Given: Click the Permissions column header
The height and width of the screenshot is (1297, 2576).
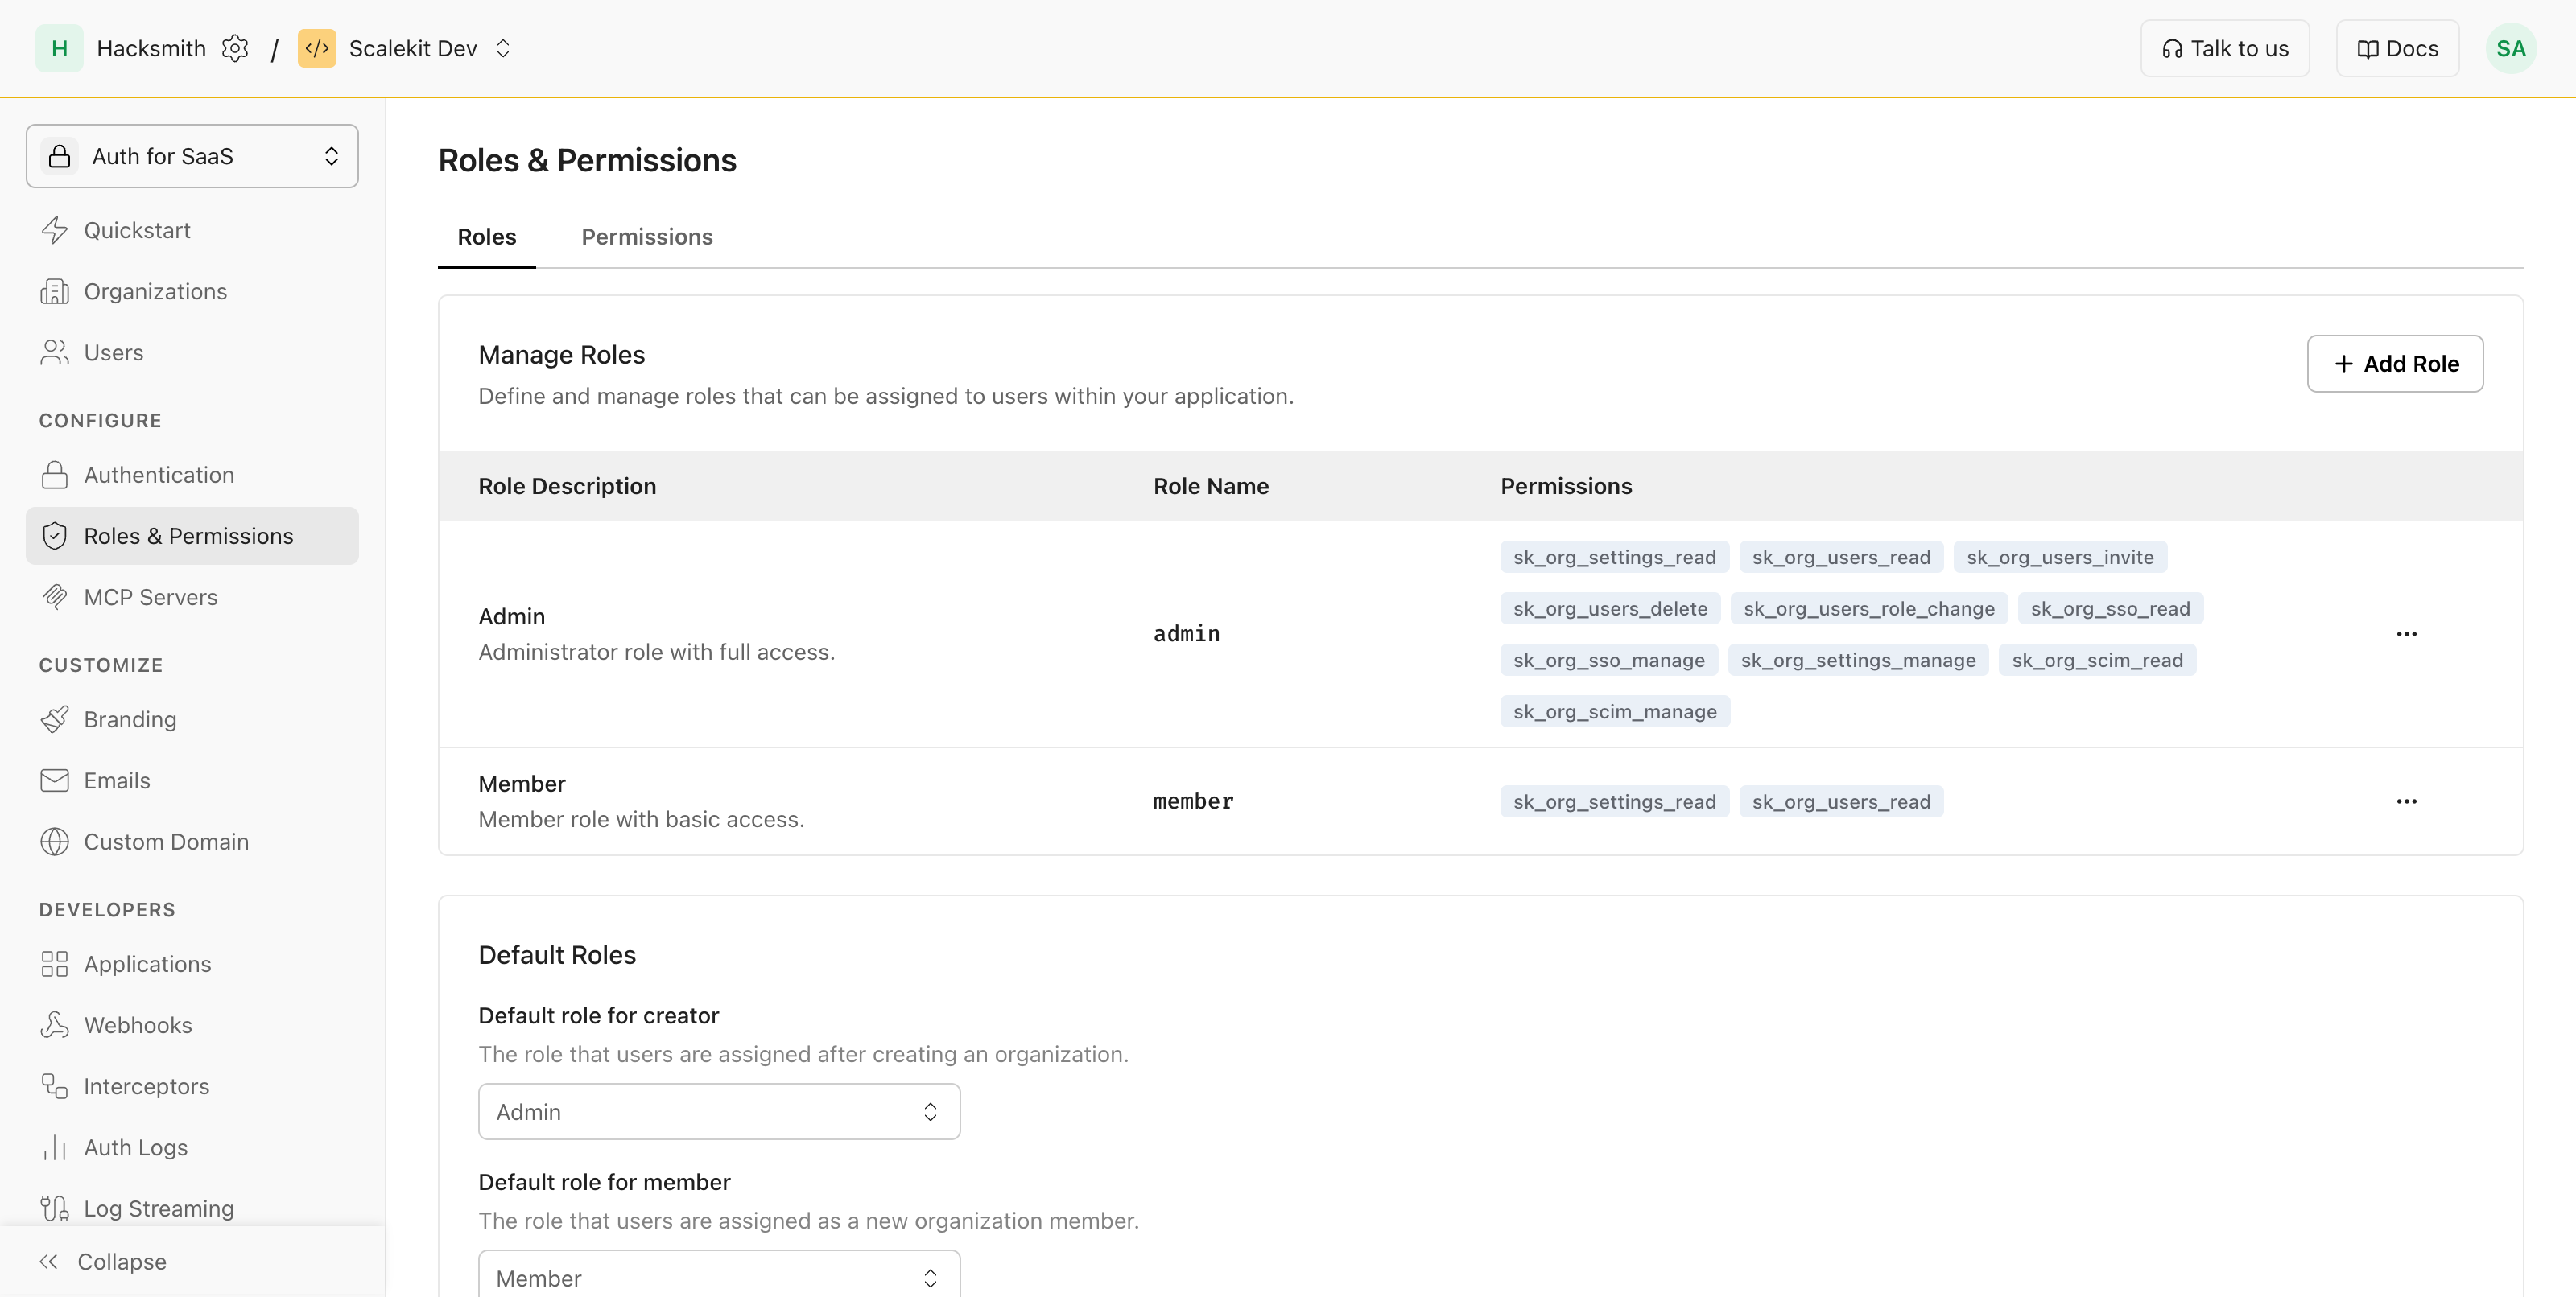Looking at the screenshot, I should pos(1566,486).
